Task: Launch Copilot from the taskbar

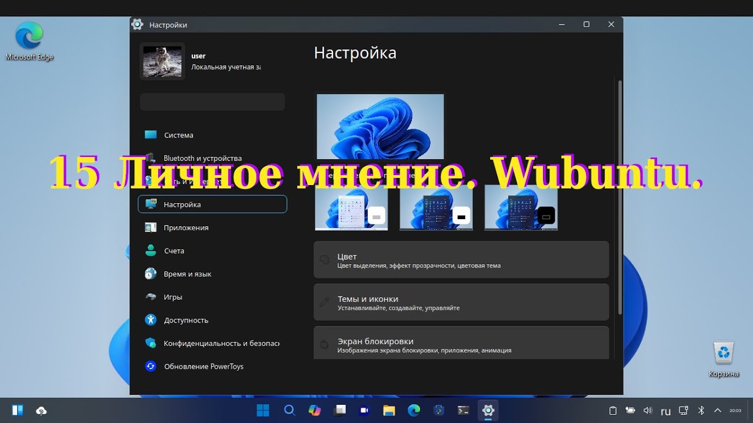Action: [315, 410]
